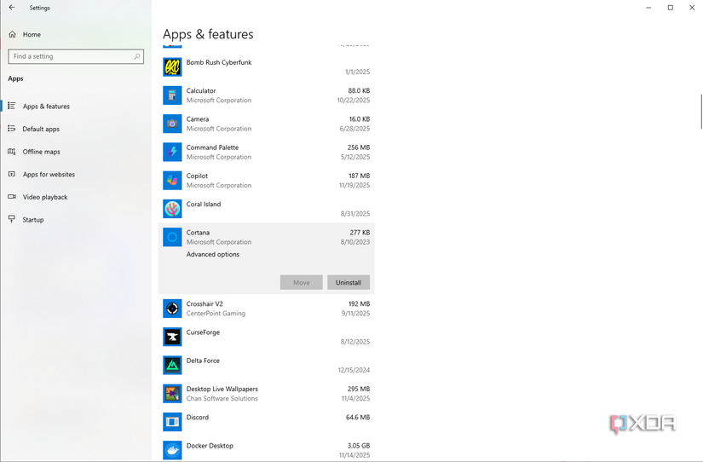Click the Move button for Cortana

[302, 282]
